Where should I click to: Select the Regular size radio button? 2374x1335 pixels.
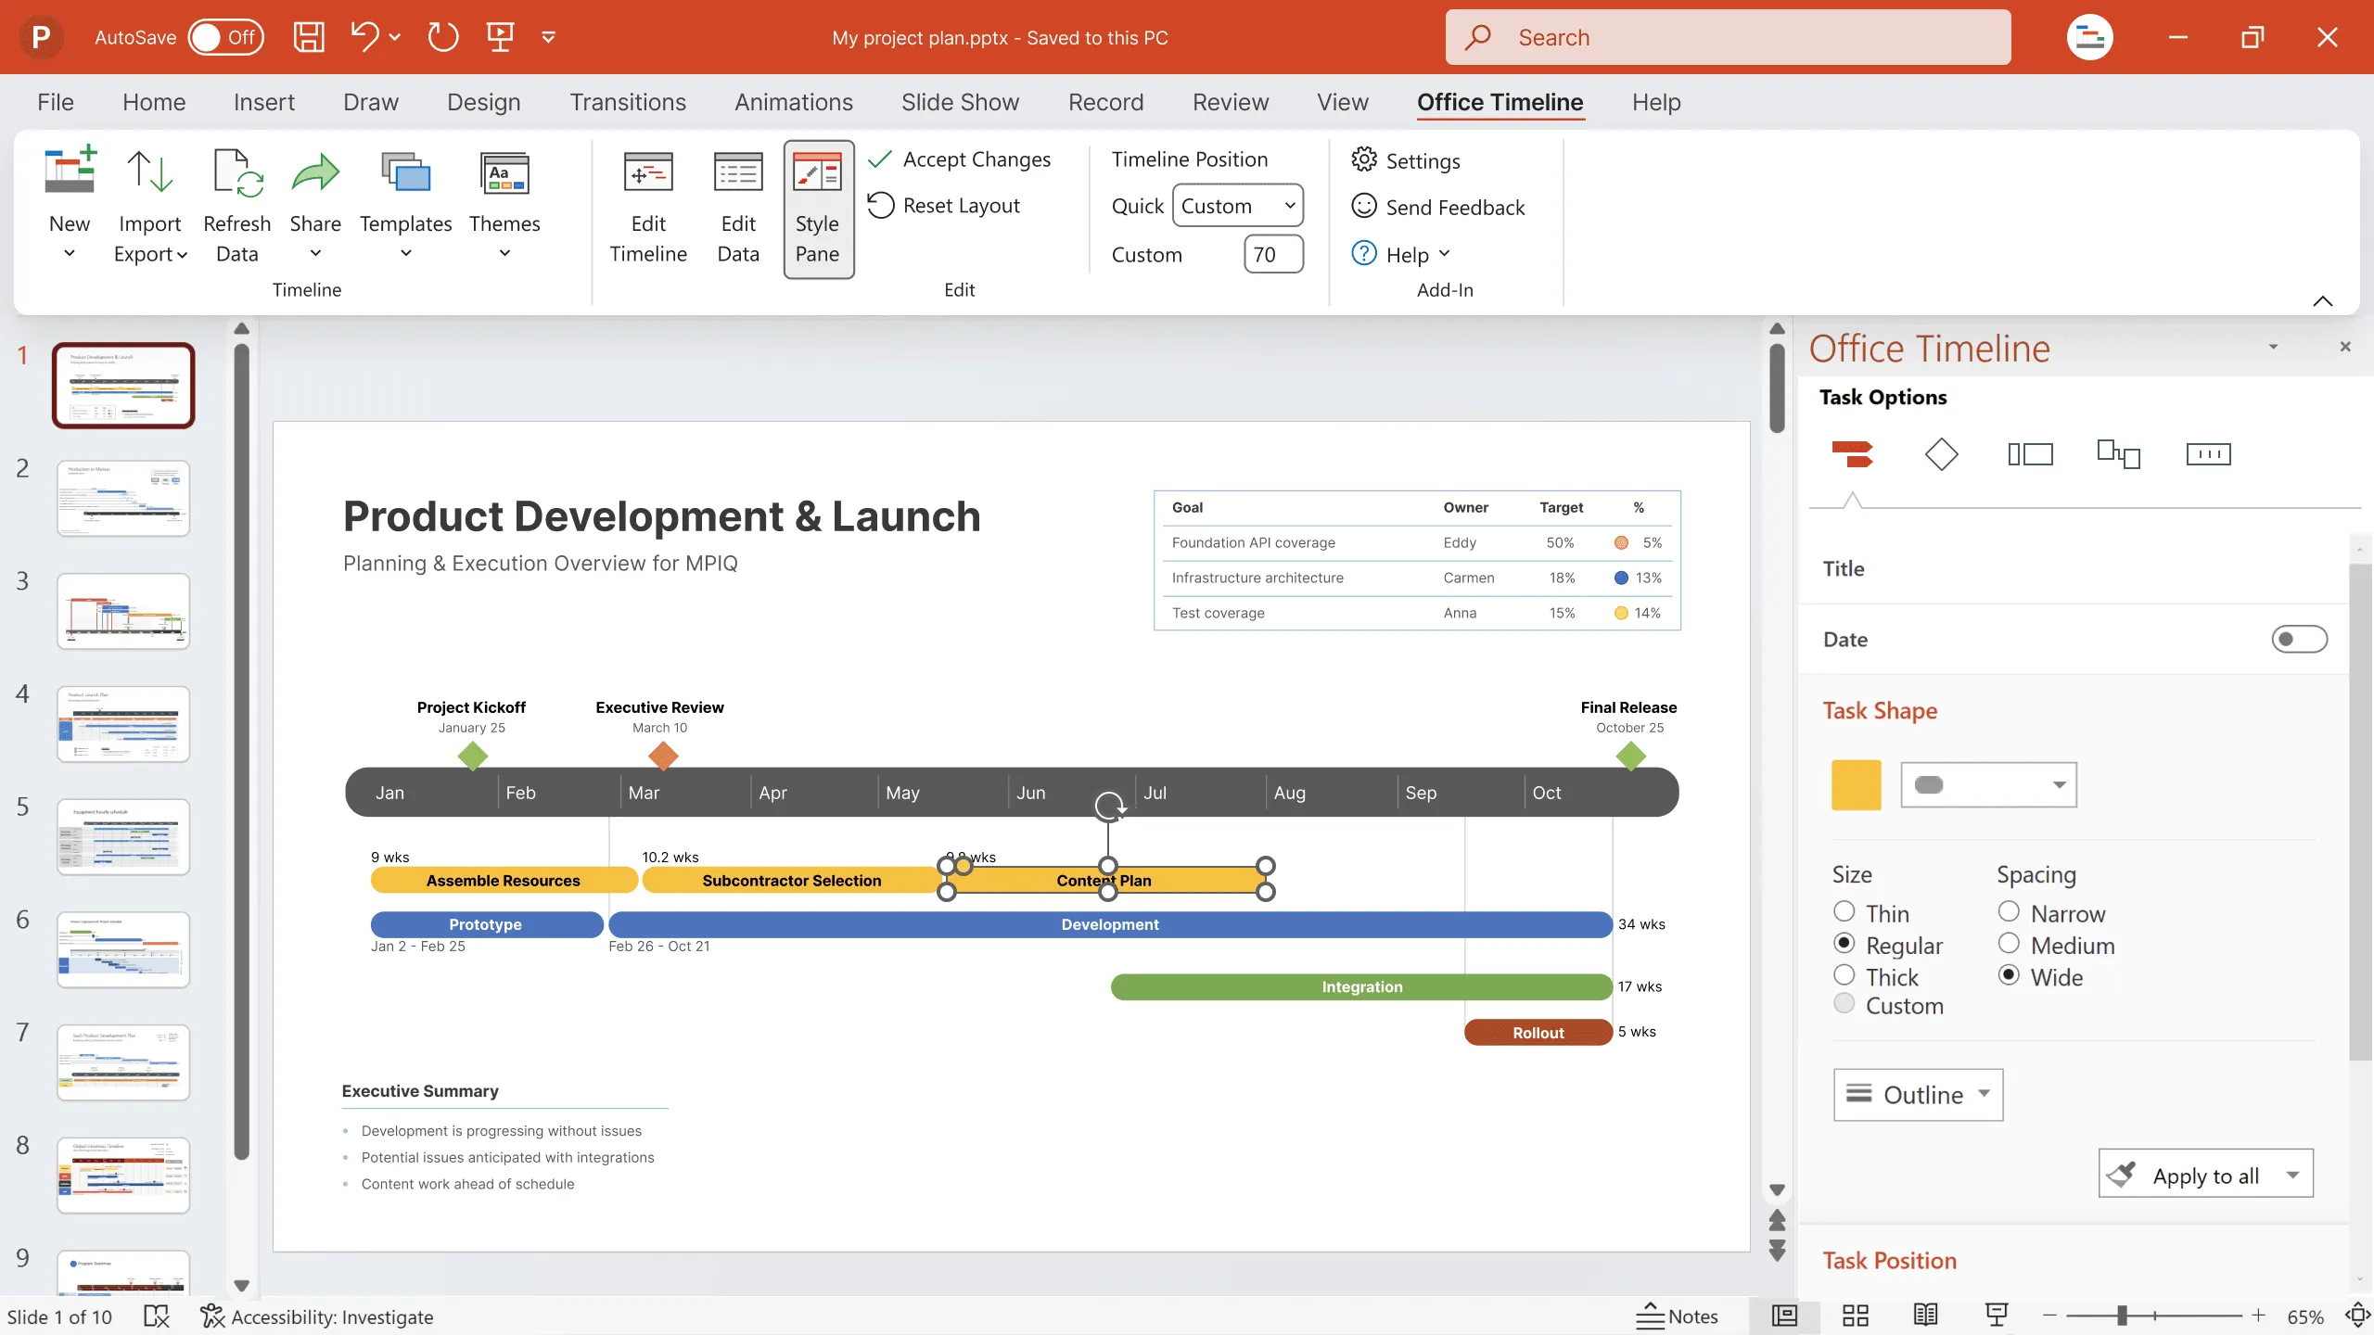1844,944
